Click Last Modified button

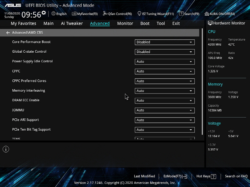144,176
